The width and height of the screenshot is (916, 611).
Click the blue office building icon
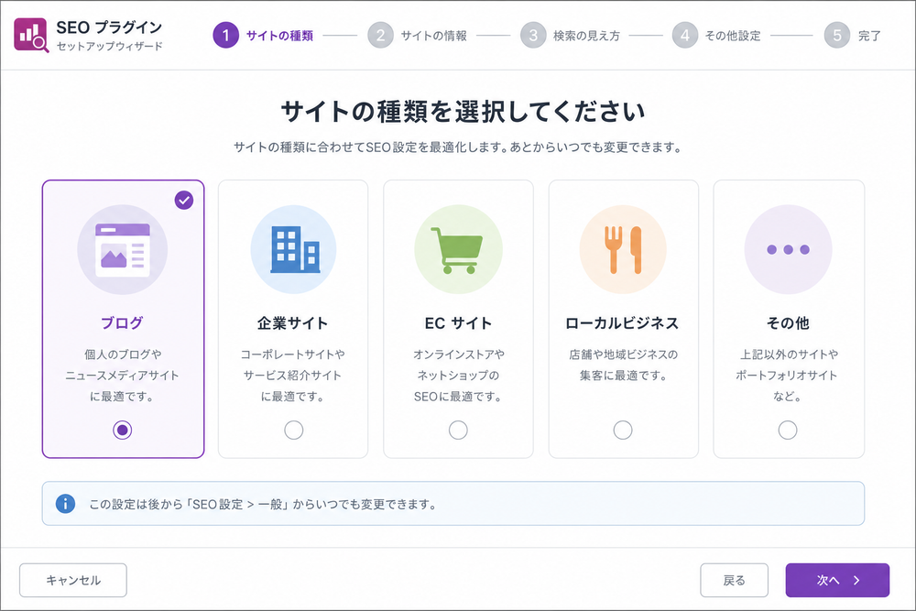point(293,249)
